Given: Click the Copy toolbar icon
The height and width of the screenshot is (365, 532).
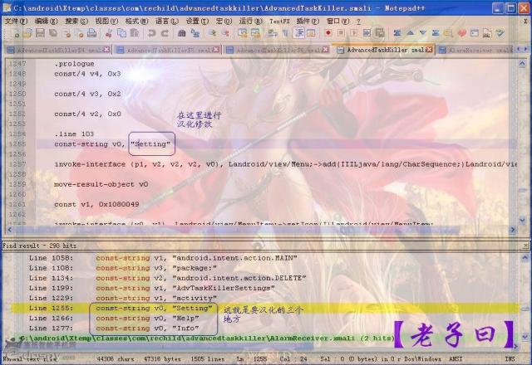Looking at the screenshot, I should [x=121, y=33].
